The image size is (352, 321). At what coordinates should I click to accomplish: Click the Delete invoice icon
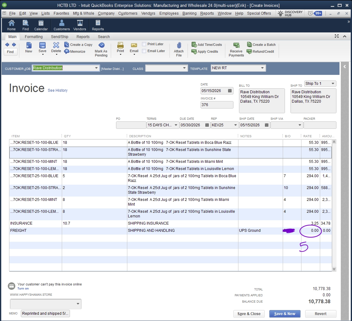coord(56,45)
